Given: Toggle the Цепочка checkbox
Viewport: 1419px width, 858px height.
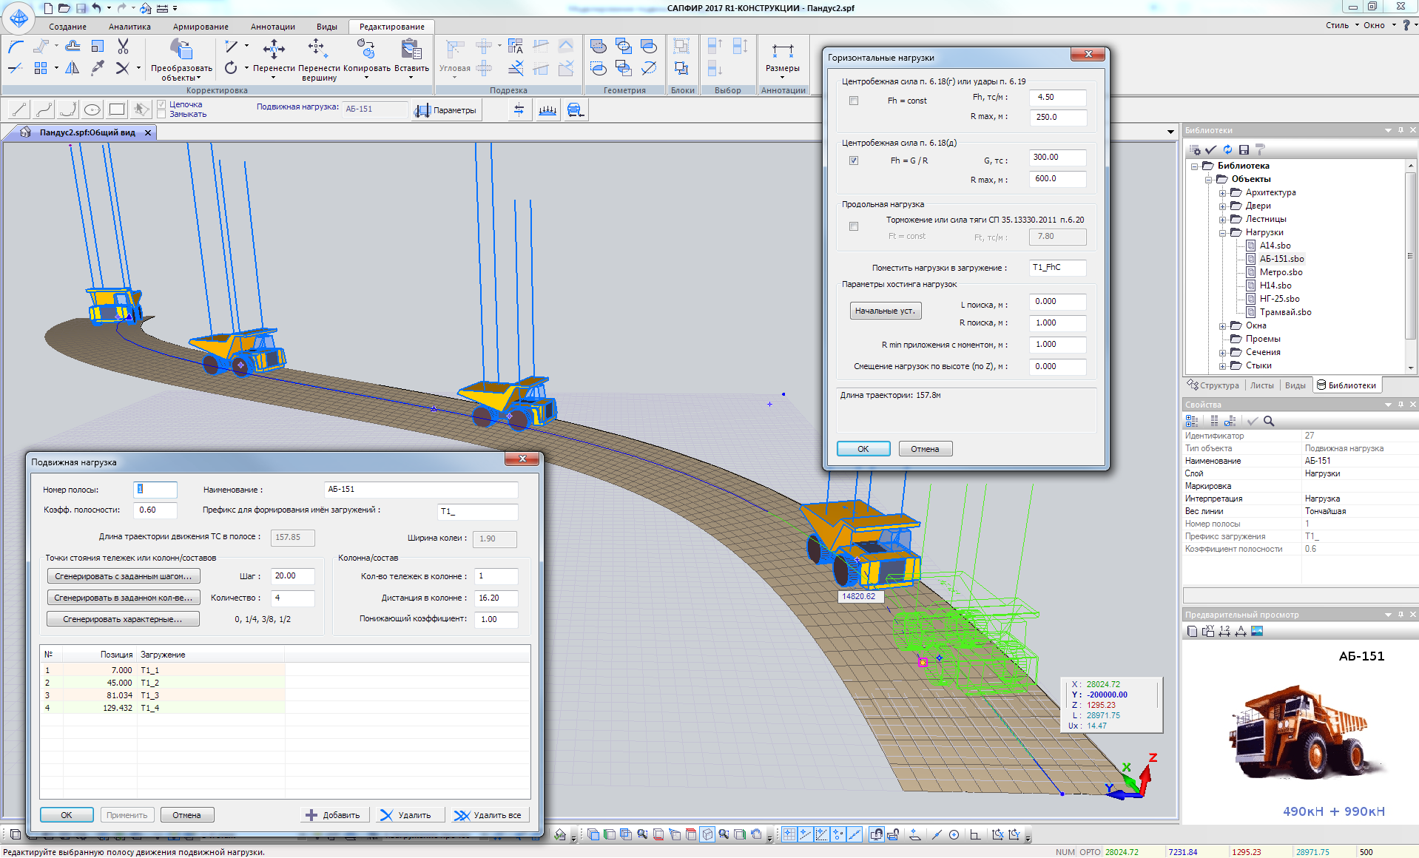Looking at the screenshot, I should [x=162, y=104].
